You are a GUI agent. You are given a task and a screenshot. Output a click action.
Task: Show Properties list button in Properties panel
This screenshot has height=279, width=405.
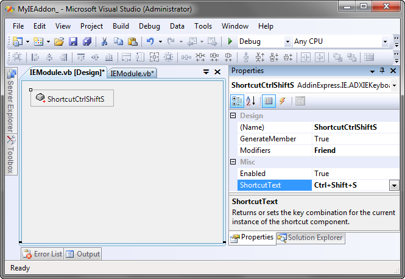pos(269,101)
